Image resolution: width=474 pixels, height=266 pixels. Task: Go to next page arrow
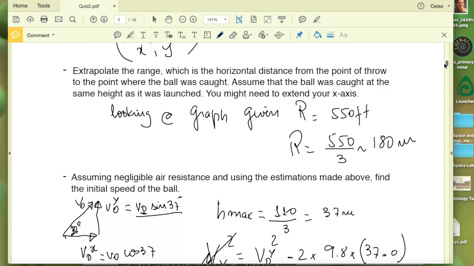point(104,20)
